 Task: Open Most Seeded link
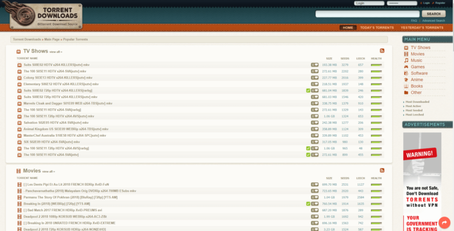tap(414, 111)
